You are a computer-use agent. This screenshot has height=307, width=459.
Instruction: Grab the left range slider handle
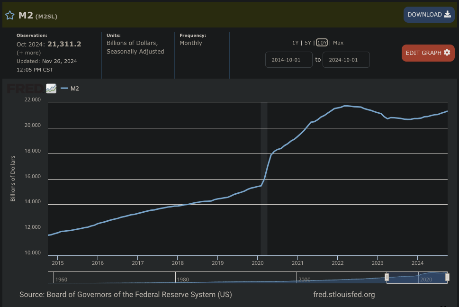387,277
